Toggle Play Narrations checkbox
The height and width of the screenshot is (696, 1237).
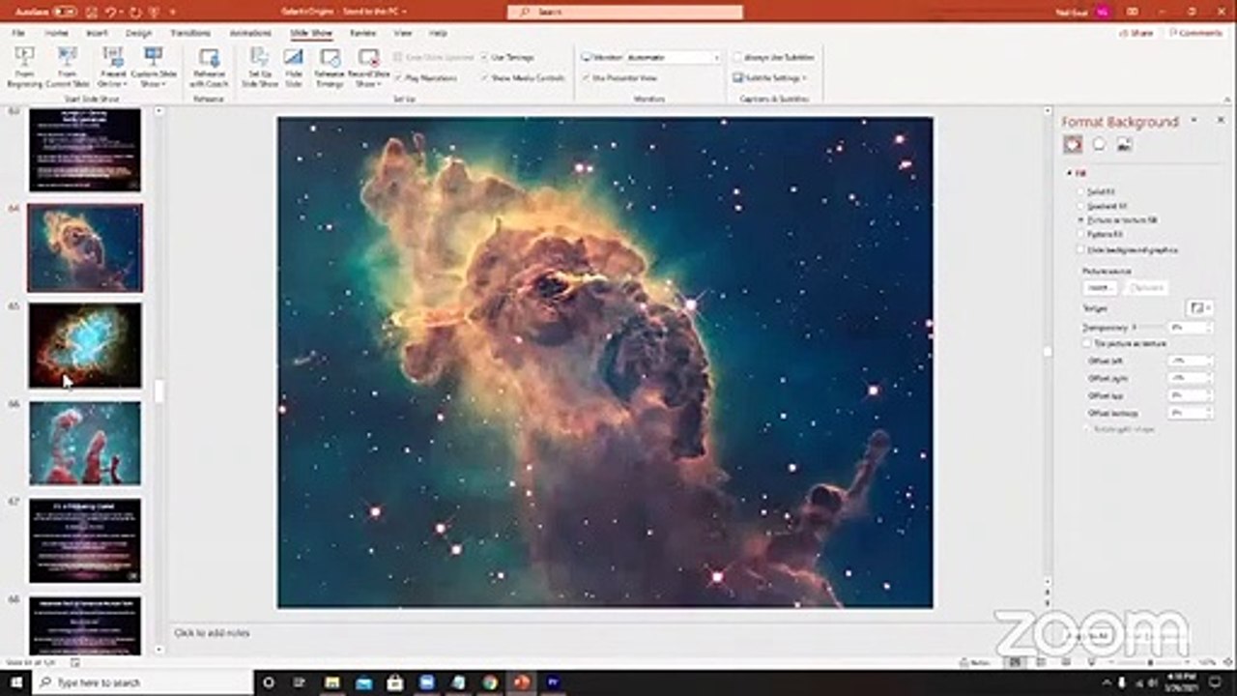[x=425, y=77]
